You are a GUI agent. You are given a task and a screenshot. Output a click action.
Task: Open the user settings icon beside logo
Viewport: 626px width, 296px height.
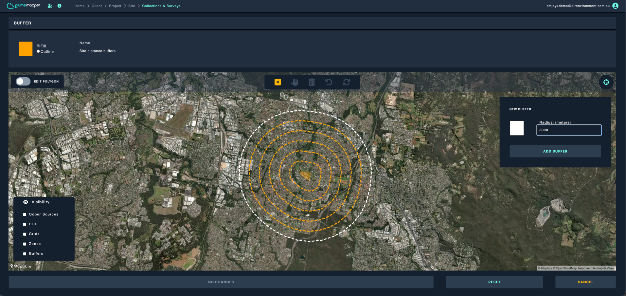50,6
